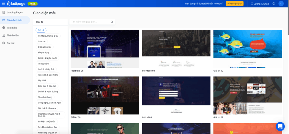Choose the Thực phẩm category
289x134 pixels.
pyautogui.click(x=43, y=64)
